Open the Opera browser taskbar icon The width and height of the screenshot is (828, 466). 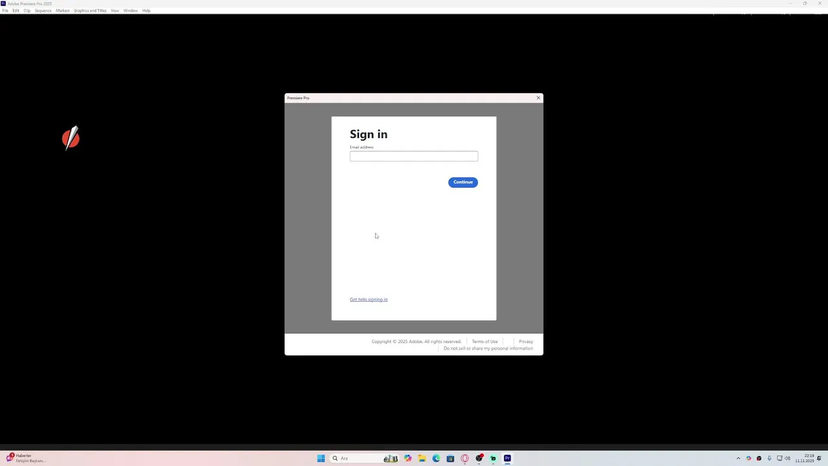click(x=464, y=458)
